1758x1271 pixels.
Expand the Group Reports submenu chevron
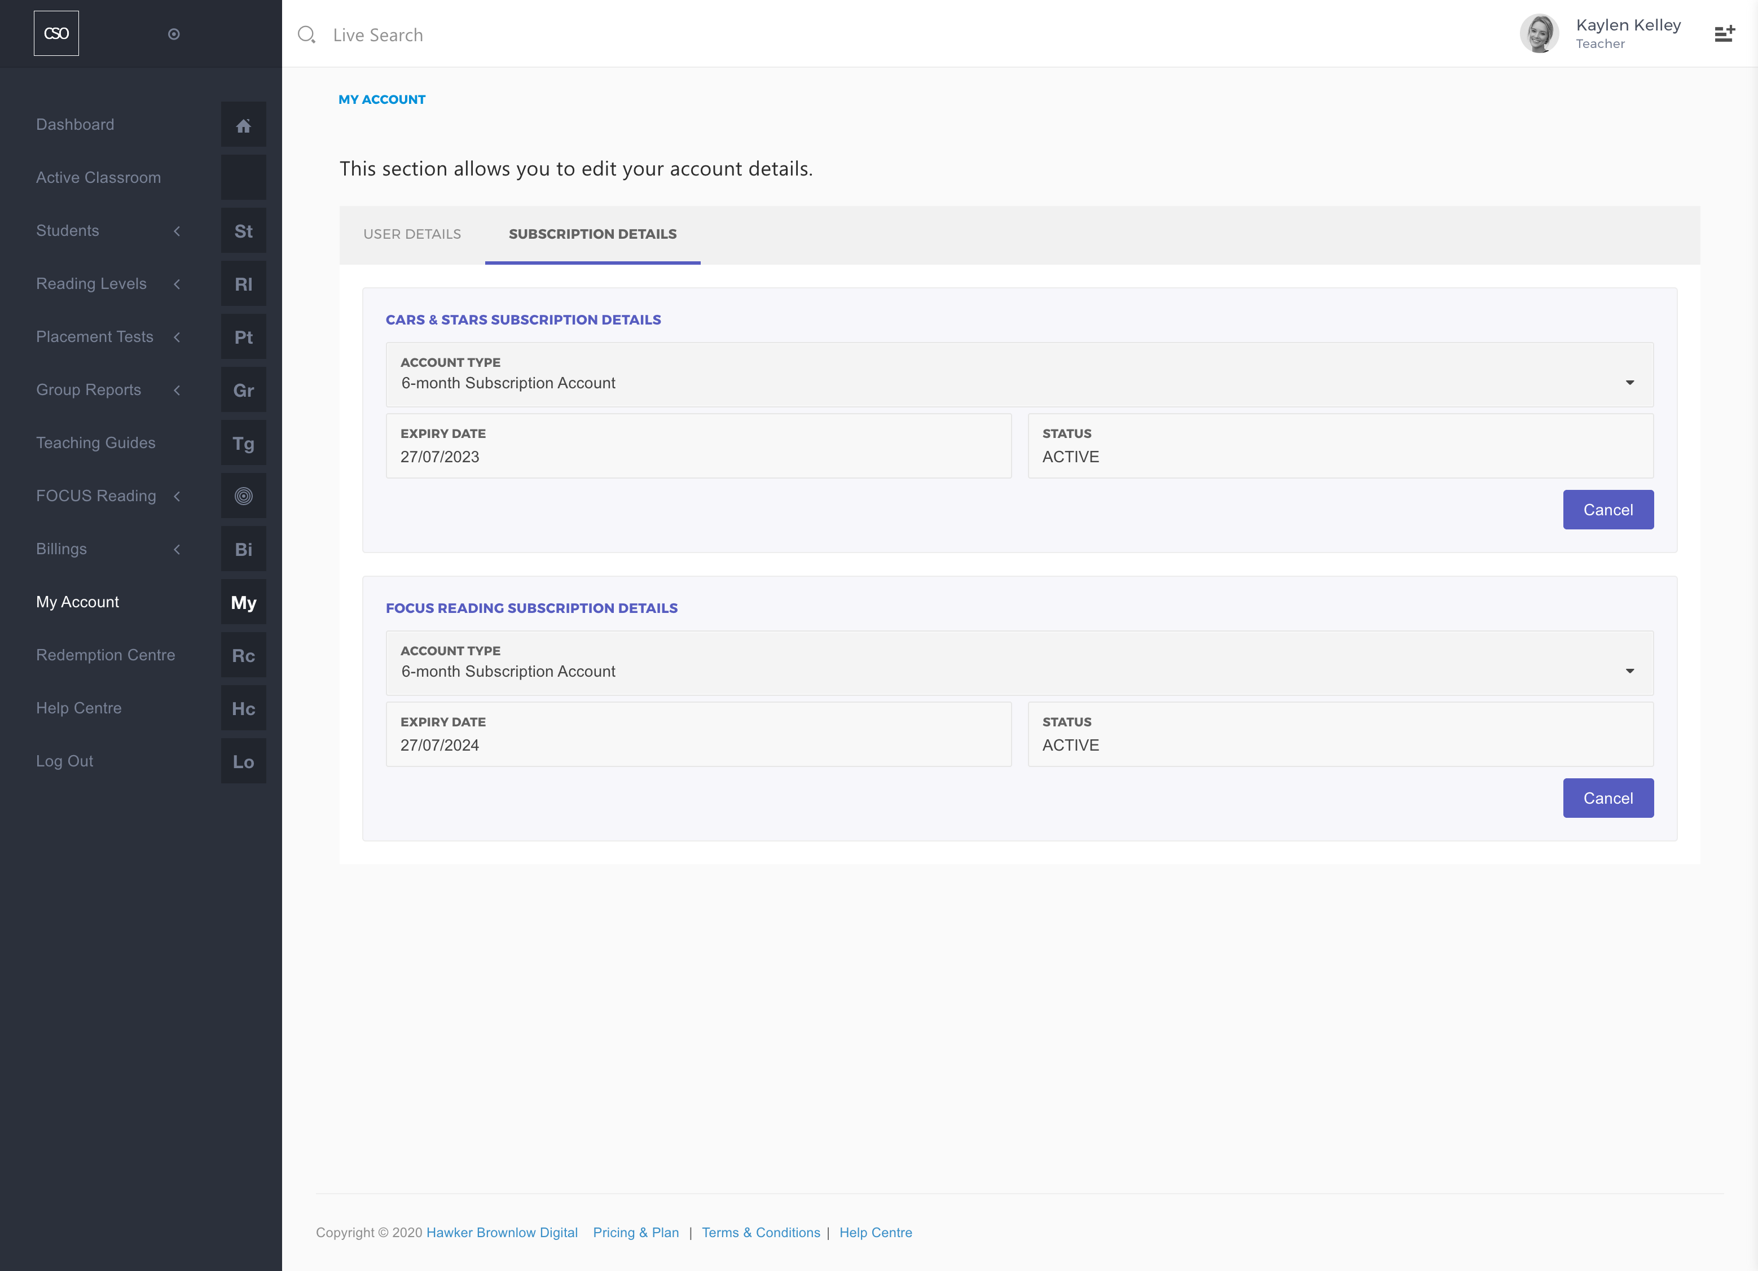tap(177, 390)
